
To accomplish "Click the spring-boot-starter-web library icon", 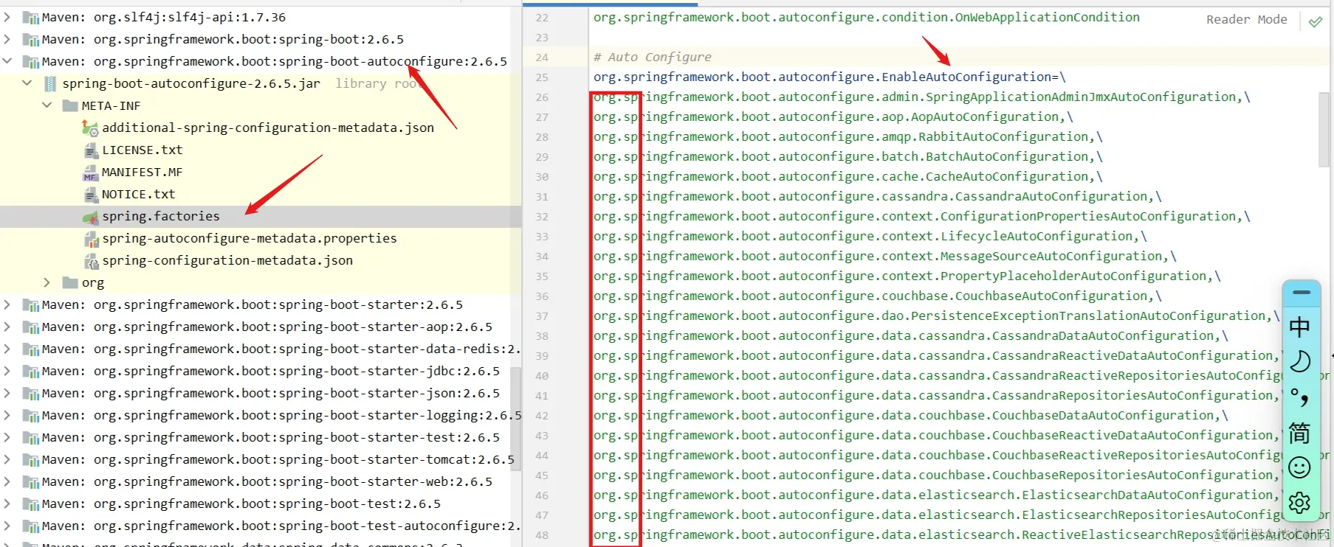I will (x=30, y=482).
